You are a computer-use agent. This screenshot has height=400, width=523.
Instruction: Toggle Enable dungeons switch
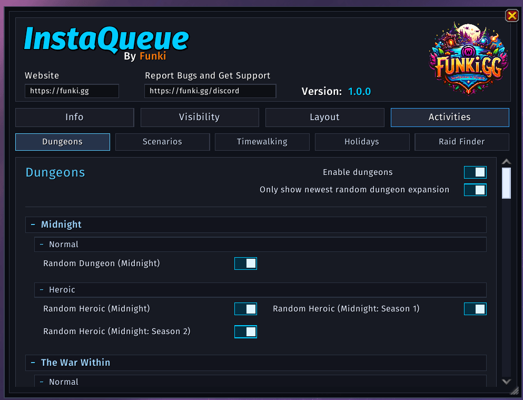pos(475,172)
